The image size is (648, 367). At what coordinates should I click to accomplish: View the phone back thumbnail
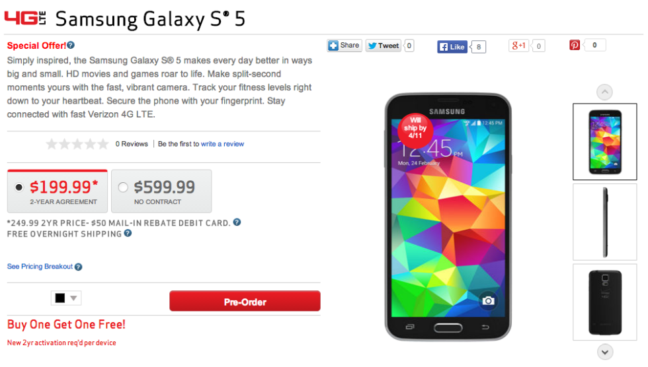[605, 302]
